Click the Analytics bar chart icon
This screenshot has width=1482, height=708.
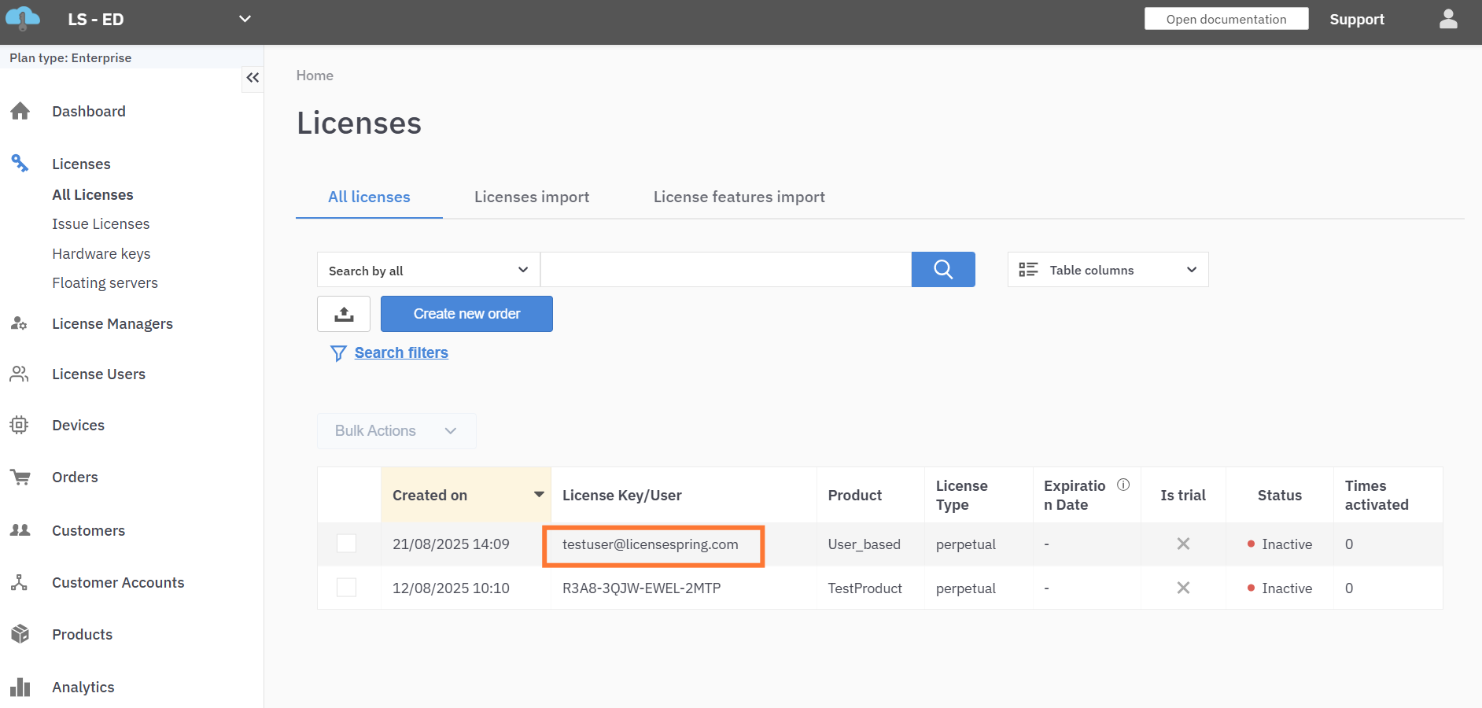click(x=20, y=688)
